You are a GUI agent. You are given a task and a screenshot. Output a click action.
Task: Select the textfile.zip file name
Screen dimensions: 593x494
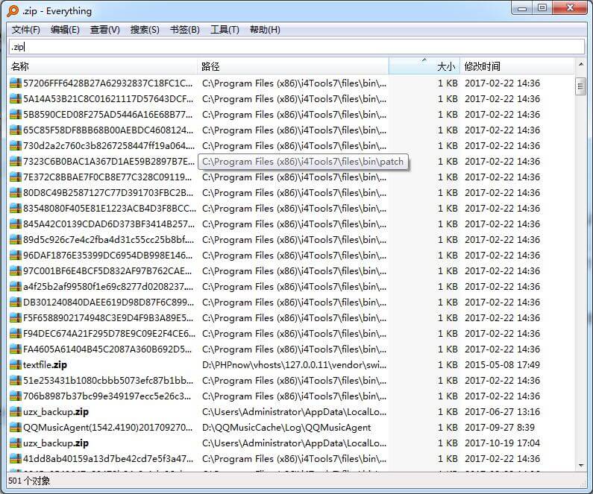(x=45, y=365)
